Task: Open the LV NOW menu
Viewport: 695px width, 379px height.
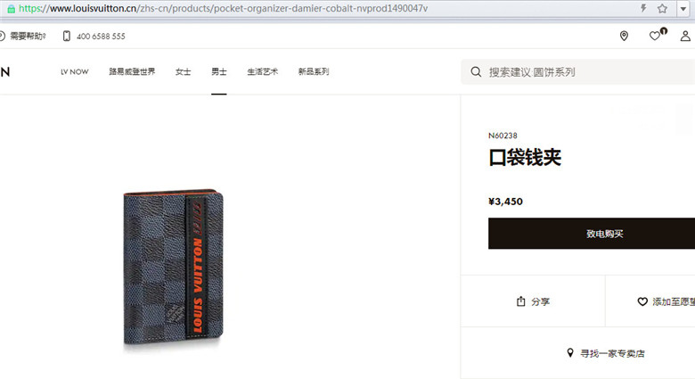Action: [75, 71]
